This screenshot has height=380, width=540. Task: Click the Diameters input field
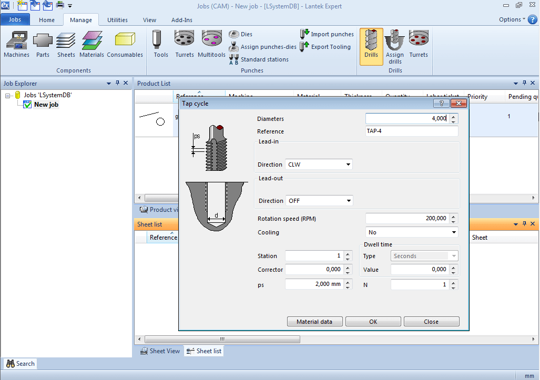407,118
